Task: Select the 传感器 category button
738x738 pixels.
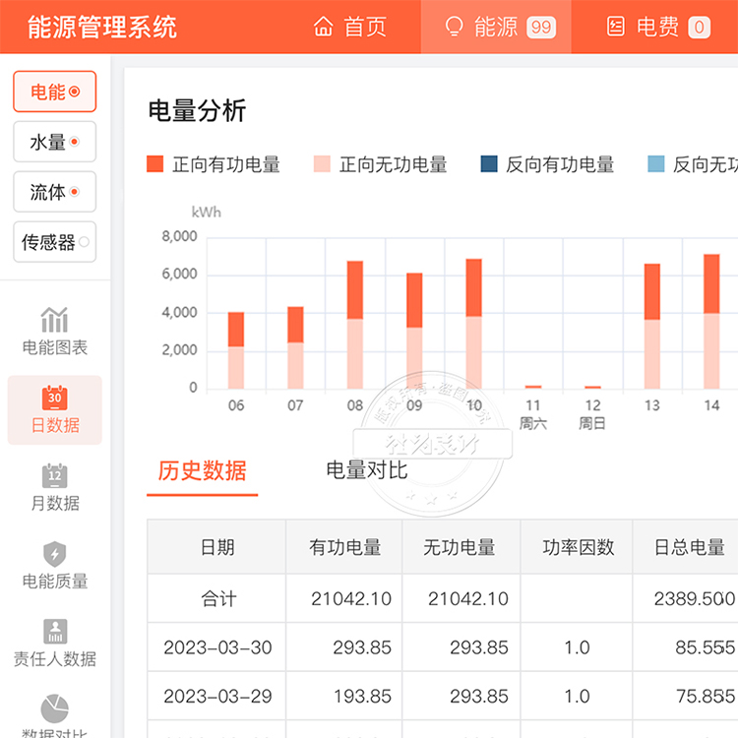Action: pyautogui.click(x=54, y=242)
